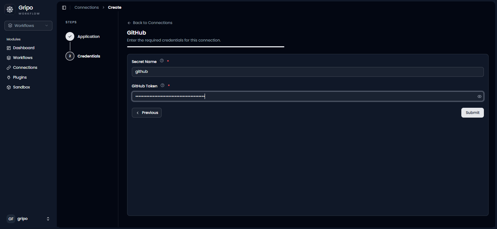Select the Credentials step number circle
This screenshot has height=229, width=497.
pyautogui.click(x=70, y=56)
